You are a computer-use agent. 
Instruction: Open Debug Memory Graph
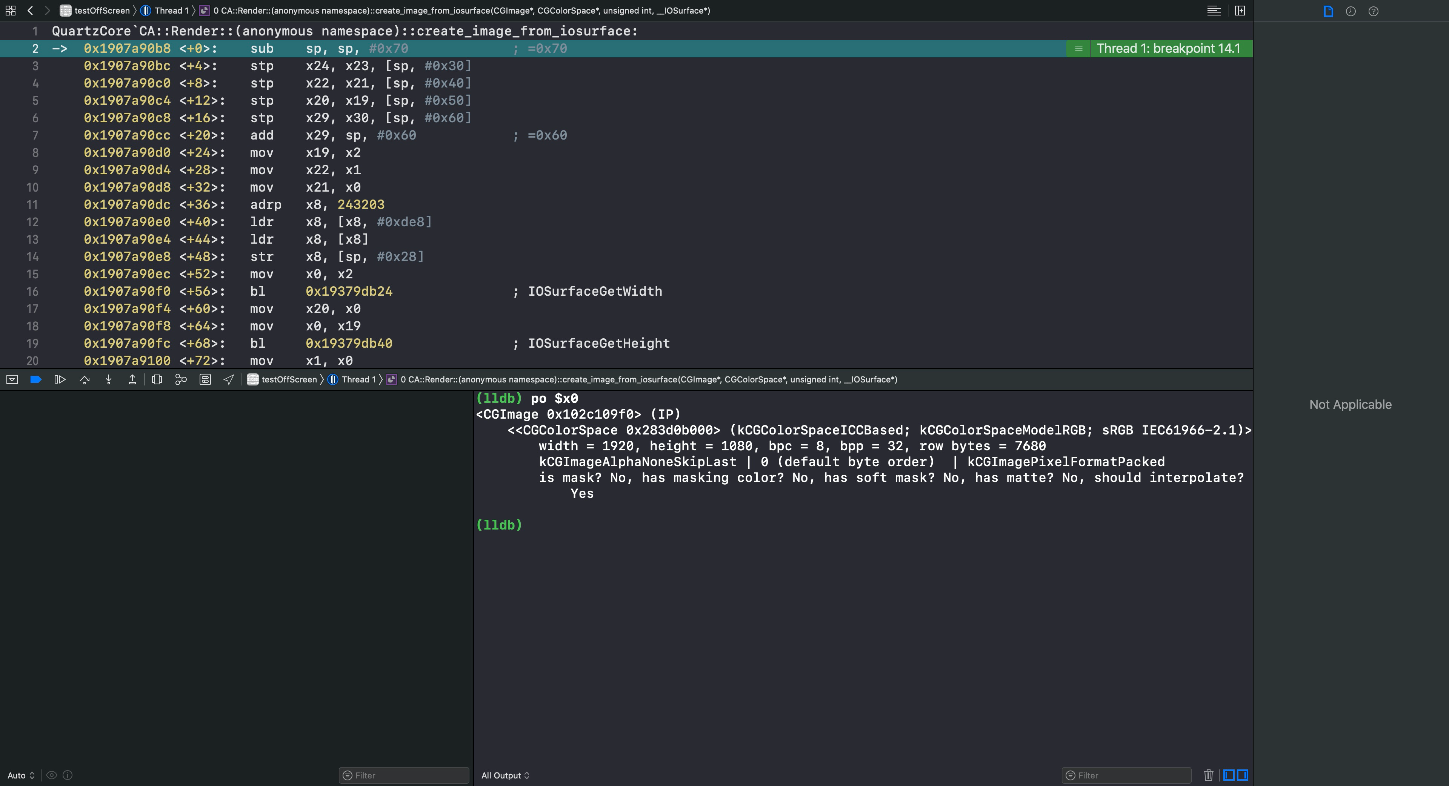tap(181, 379)
